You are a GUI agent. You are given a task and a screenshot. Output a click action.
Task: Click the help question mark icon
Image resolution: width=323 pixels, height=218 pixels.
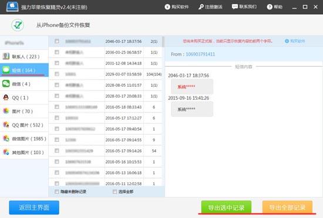point(270,7)
